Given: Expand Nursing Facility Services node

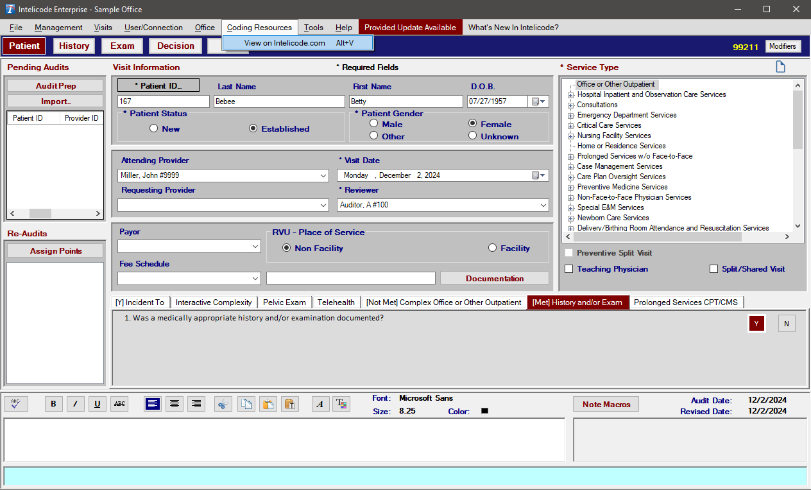Looking at the screenshot, I should click(x=570, y=136).
